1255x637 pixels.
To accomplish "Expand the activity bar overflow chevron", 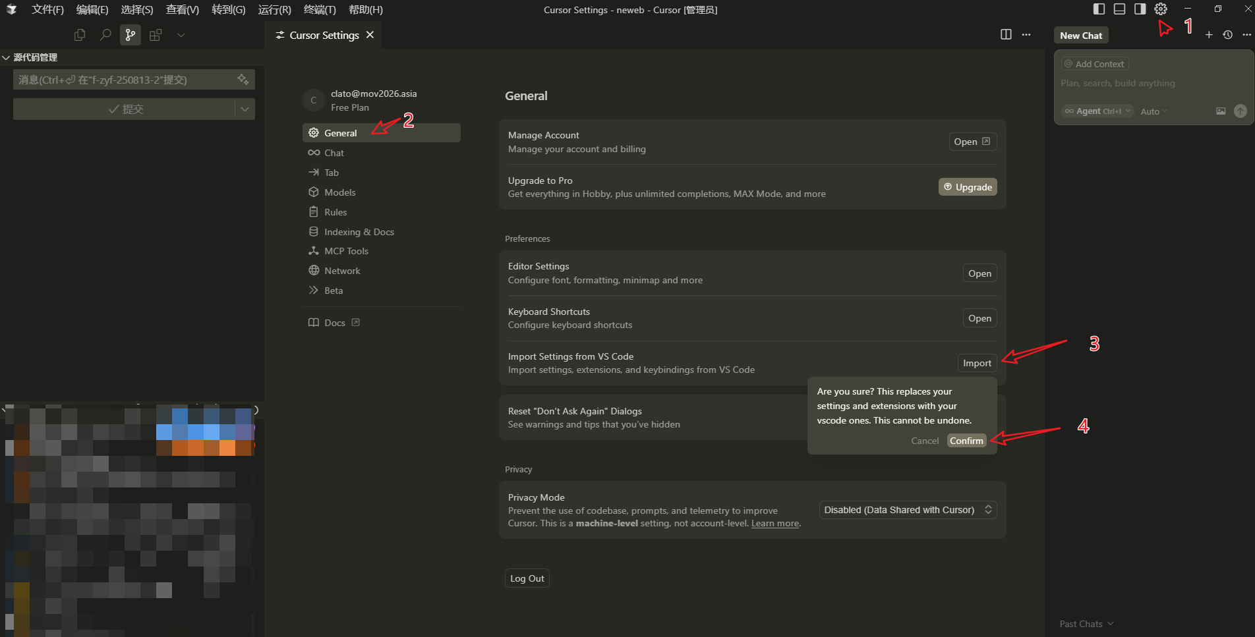I will click(181, 35).
